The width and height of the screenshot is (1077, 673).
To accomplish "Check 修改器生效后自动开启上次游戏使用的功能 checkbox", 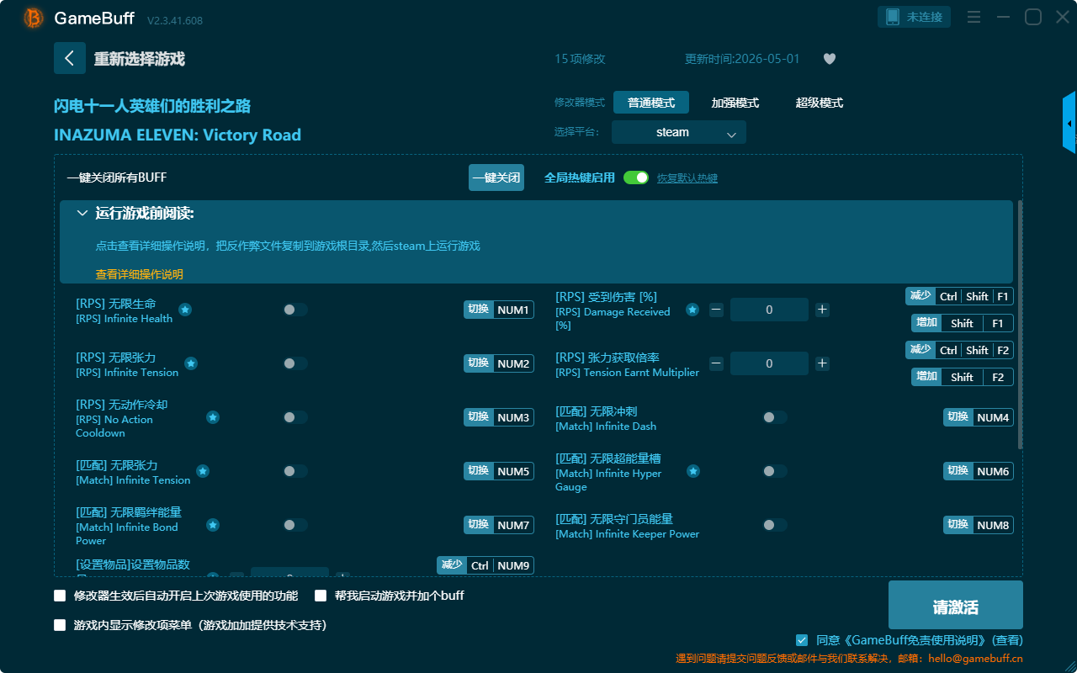I will 60,596.
